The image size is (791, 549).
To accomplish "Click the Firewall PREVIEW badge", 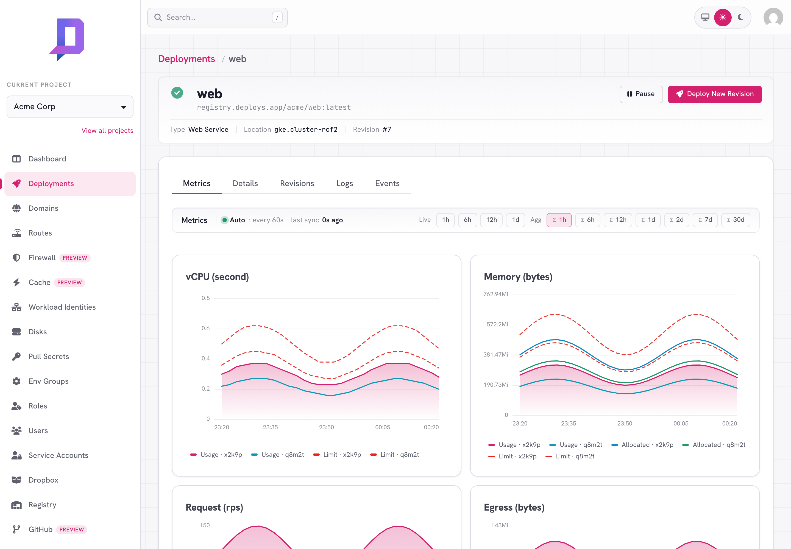I will tap(75, 258).
